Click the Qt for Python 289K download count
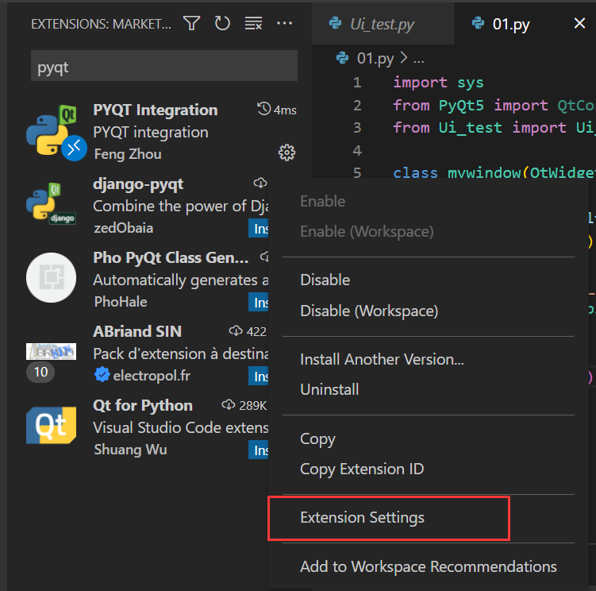 coord(244,406)
